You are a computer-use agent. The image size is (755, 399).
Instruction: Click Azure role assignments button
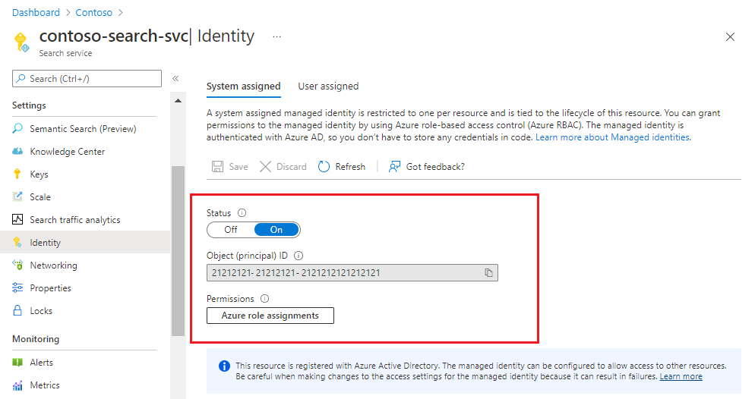coord(270,316)
